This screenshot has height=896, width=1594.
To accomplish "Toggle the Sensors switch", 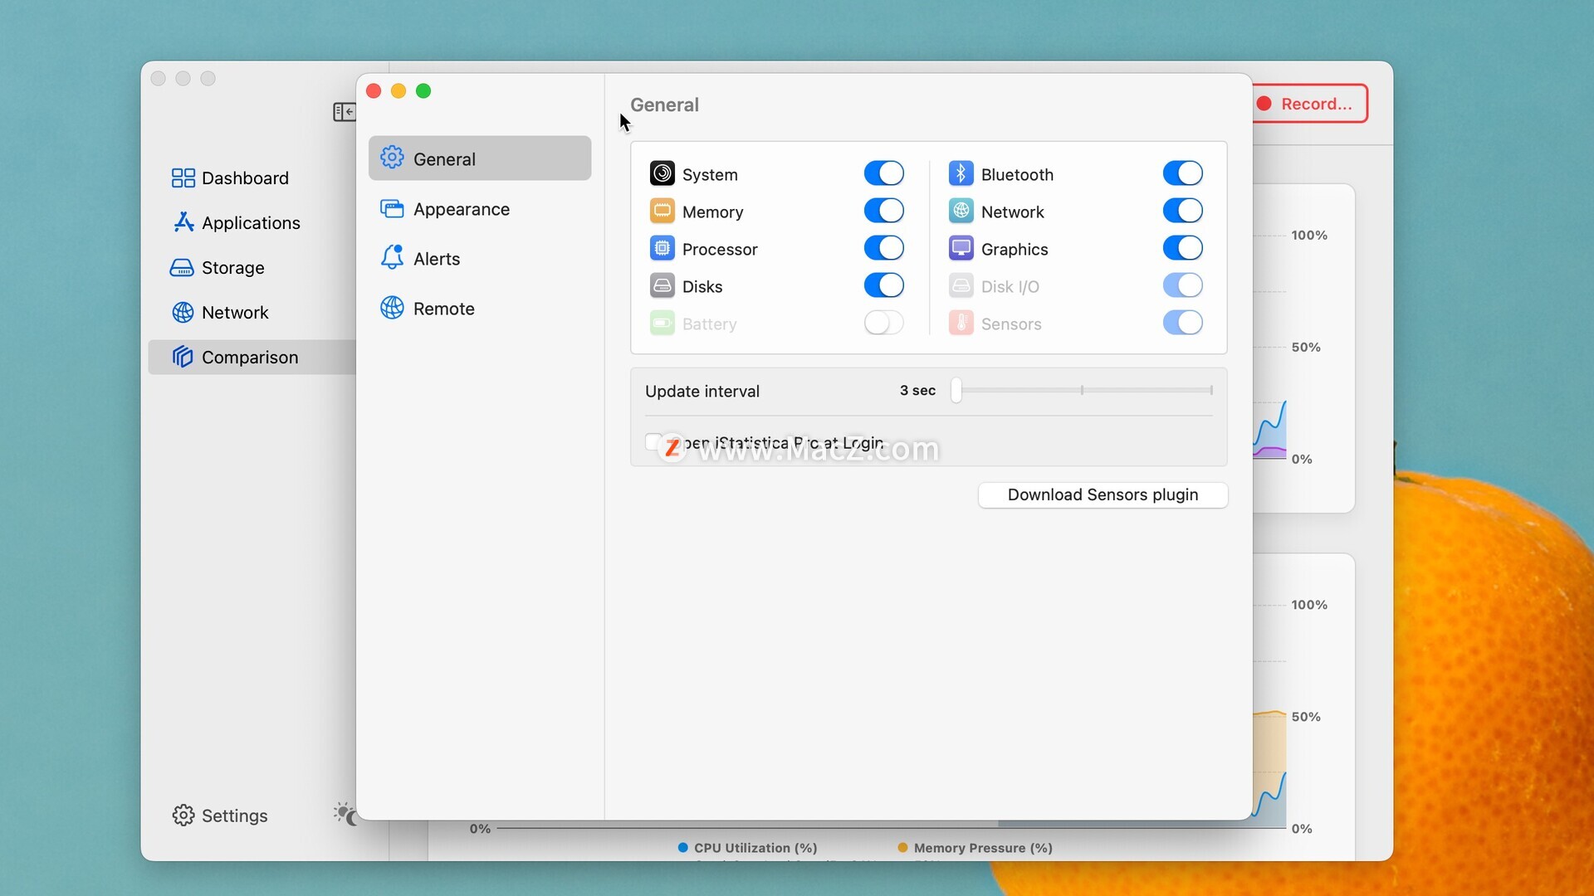I will [x=1182, y=323].
